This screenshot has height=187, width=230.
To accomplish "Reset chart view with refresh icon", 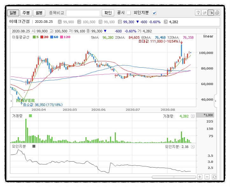I will (x=214, y=177).
